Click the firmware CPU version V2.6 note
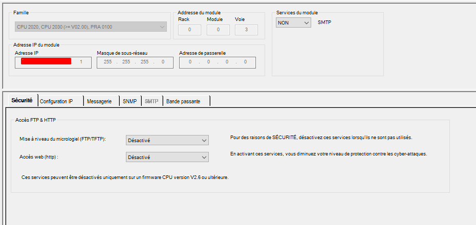Image resolution: width=476 pixels, height=225 pixels. (x=124, y=177)
